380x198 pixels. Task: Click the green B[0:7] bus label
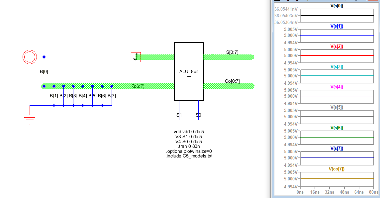point(138,86)
